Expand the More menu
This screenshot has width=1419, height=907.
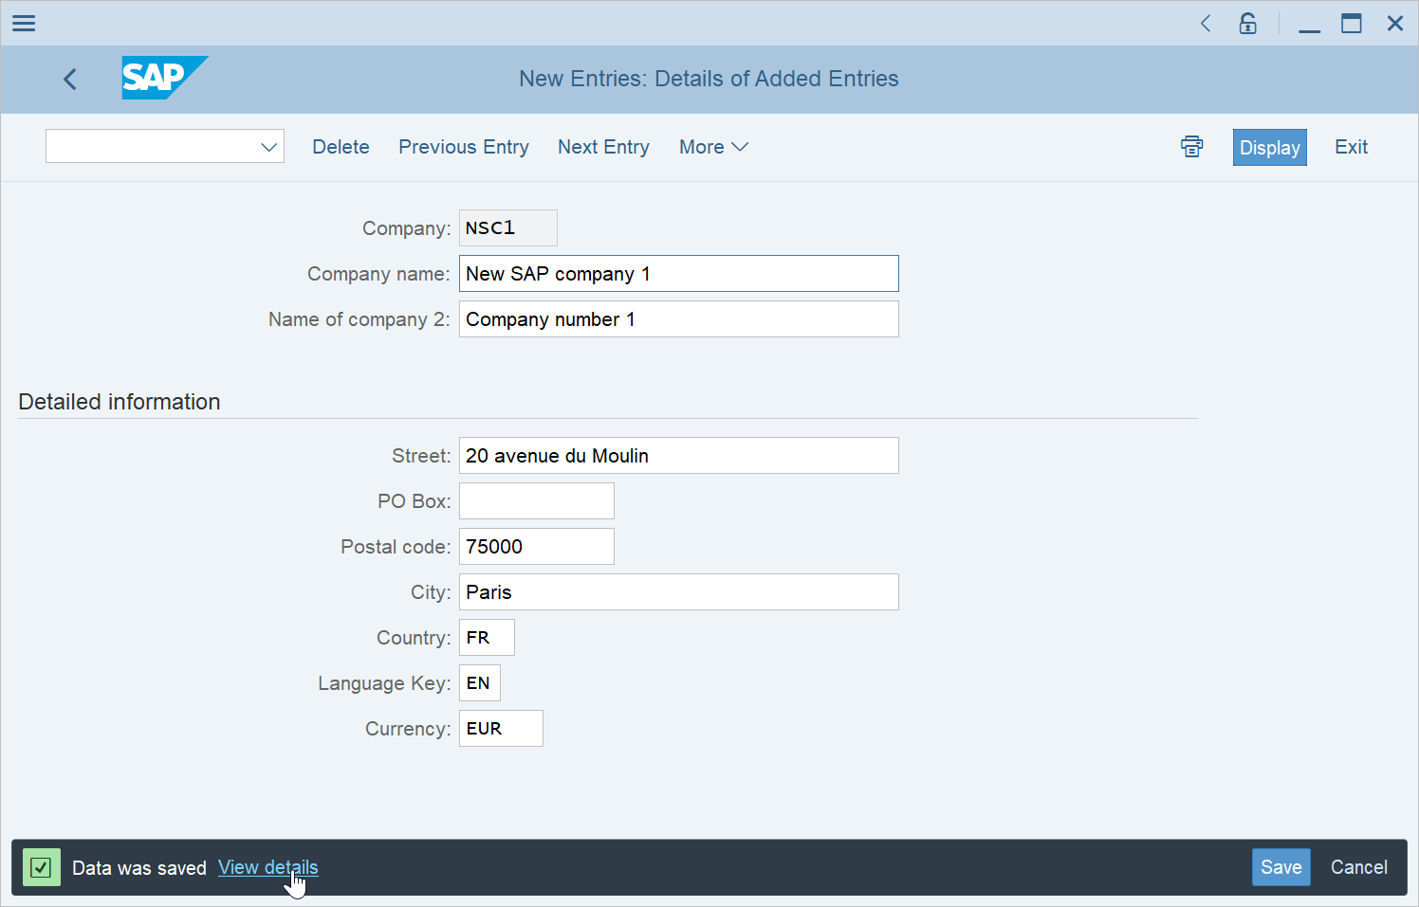(713, 147)
